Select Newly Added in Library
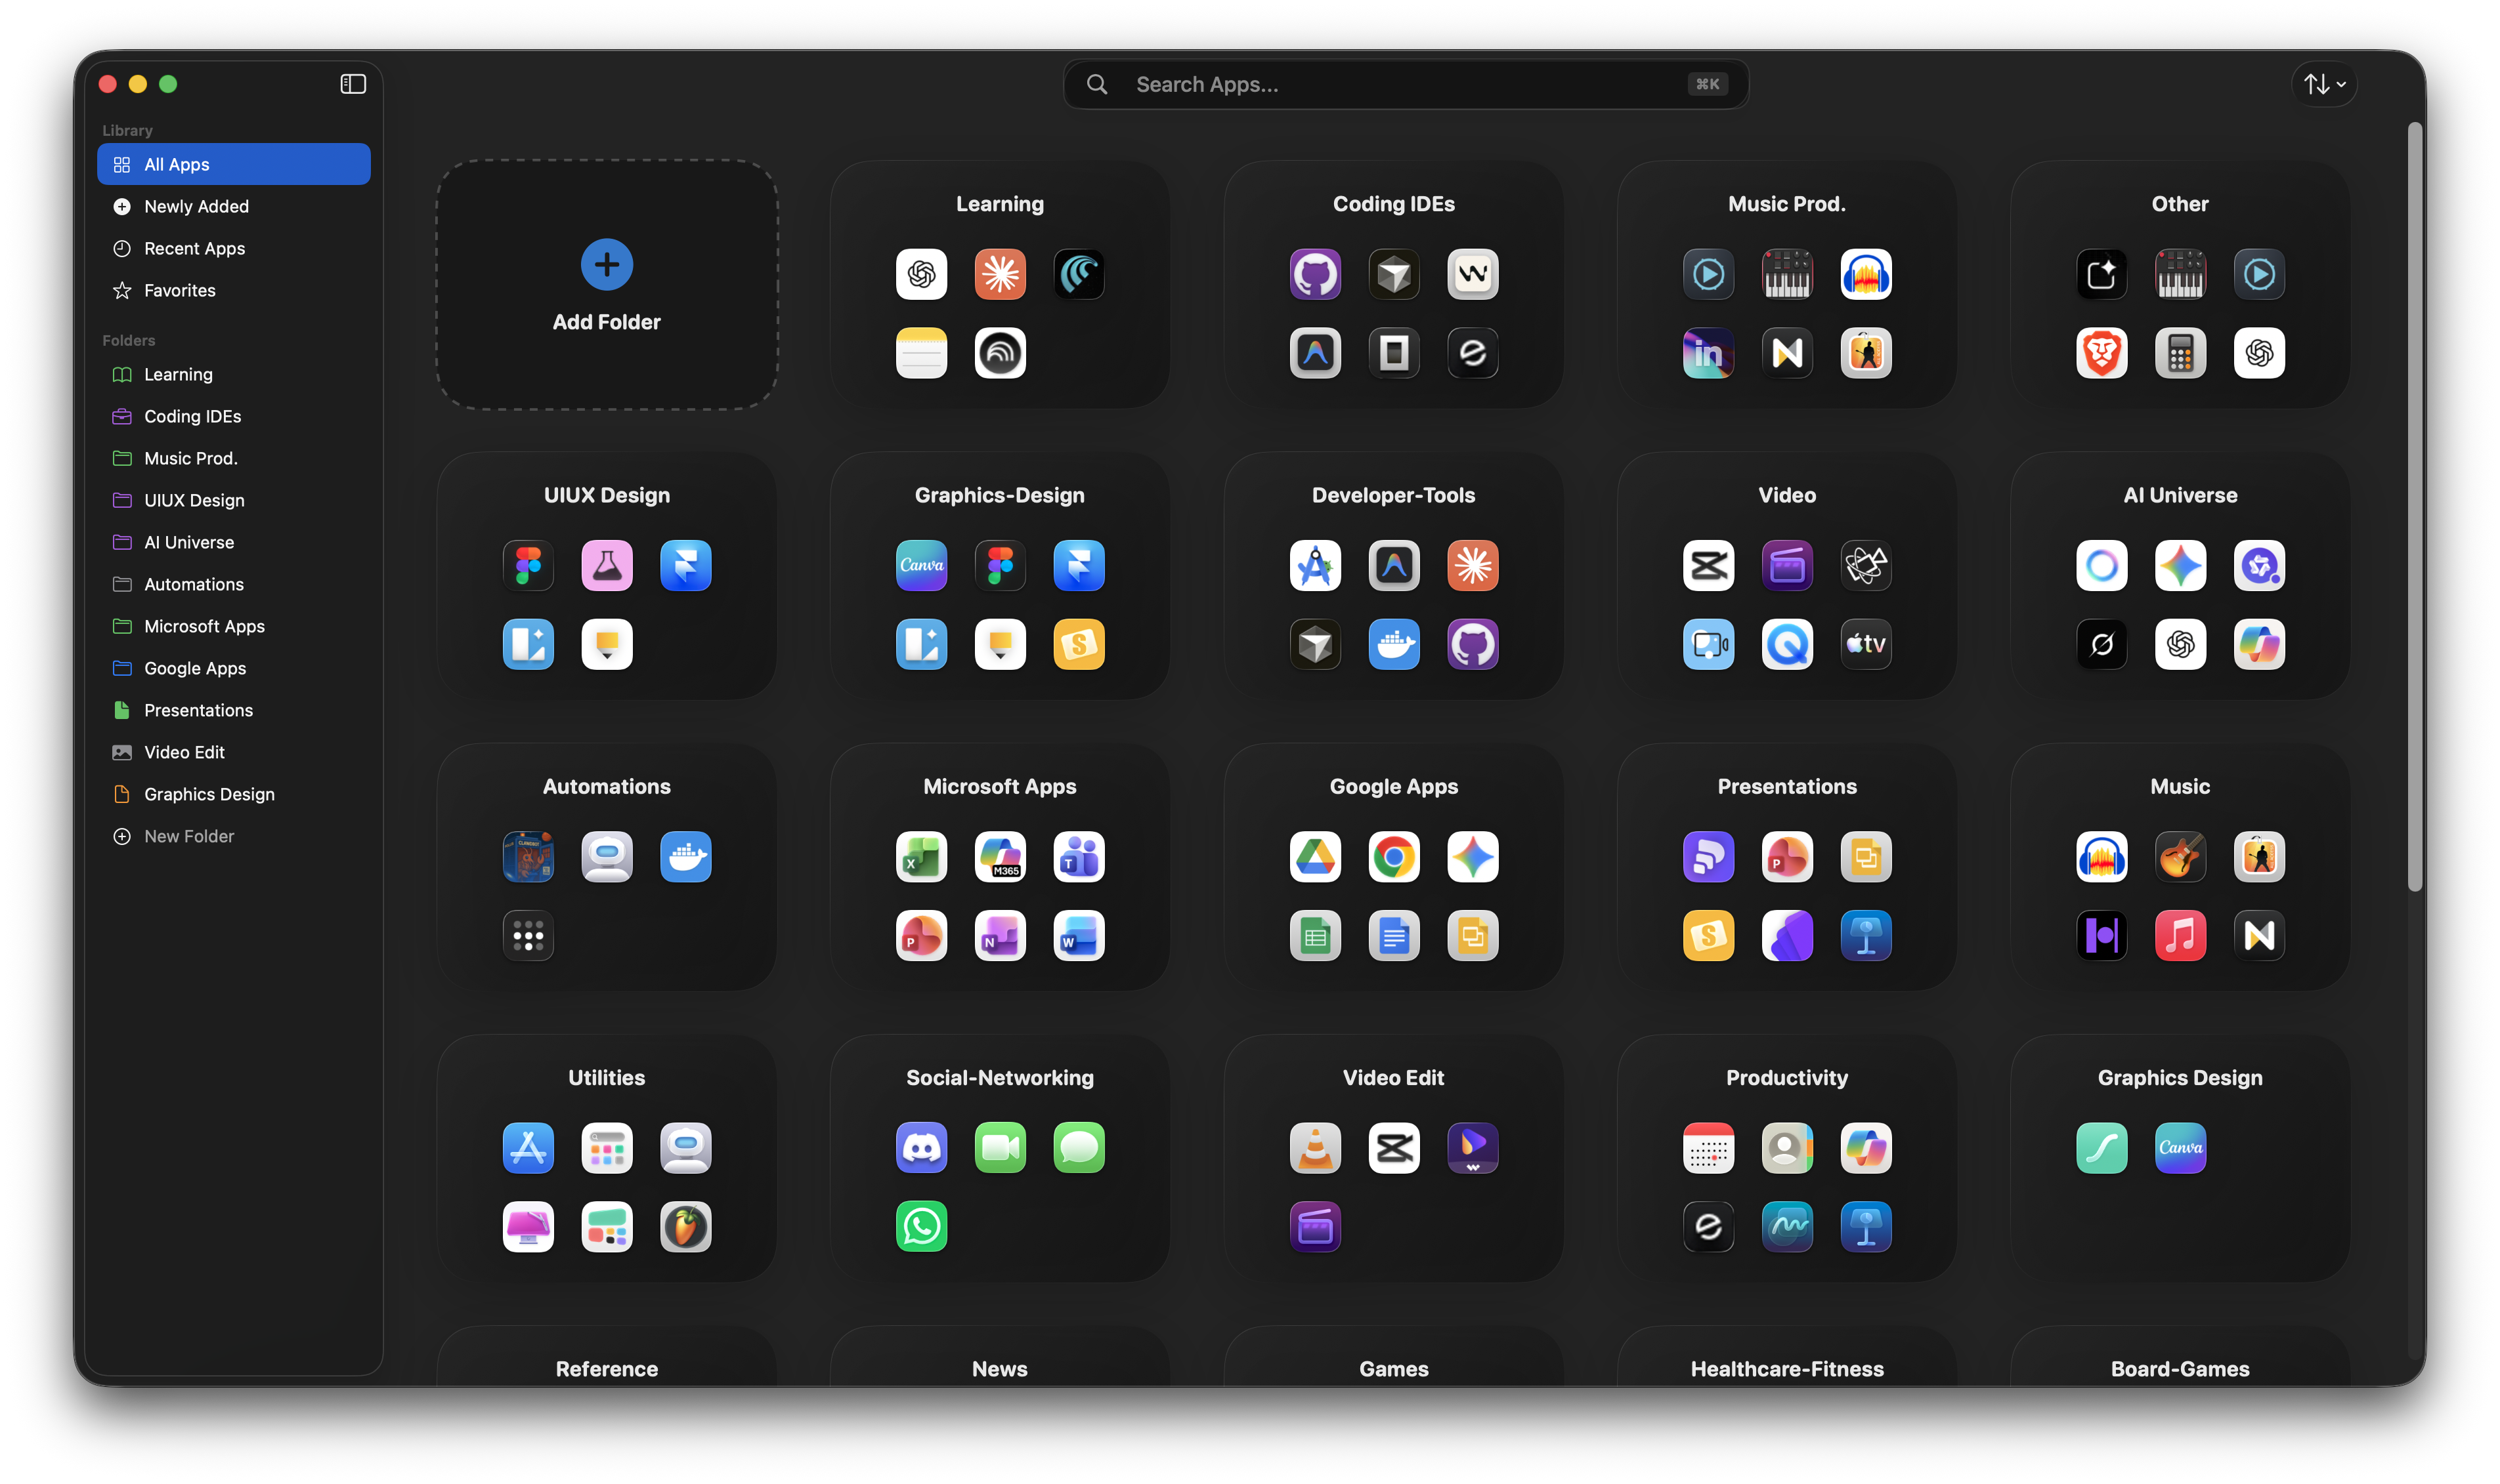Screen dimensions: 2500x1484 [x=196, y=206]
